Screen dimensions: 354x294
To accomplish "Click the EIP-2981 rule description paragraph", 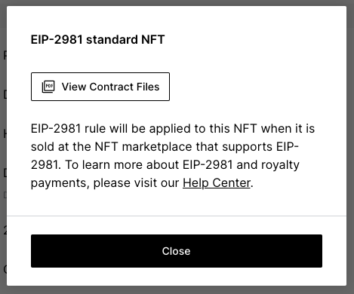I will (x=173, y=155).
